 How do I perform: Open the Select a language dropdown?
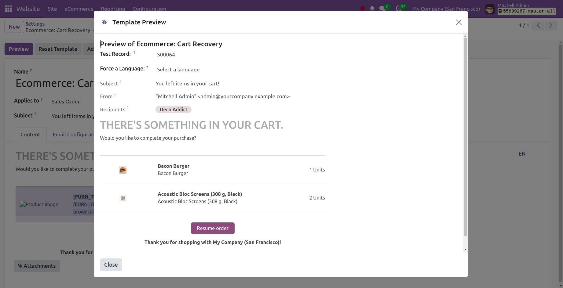[x=178, y=70]
